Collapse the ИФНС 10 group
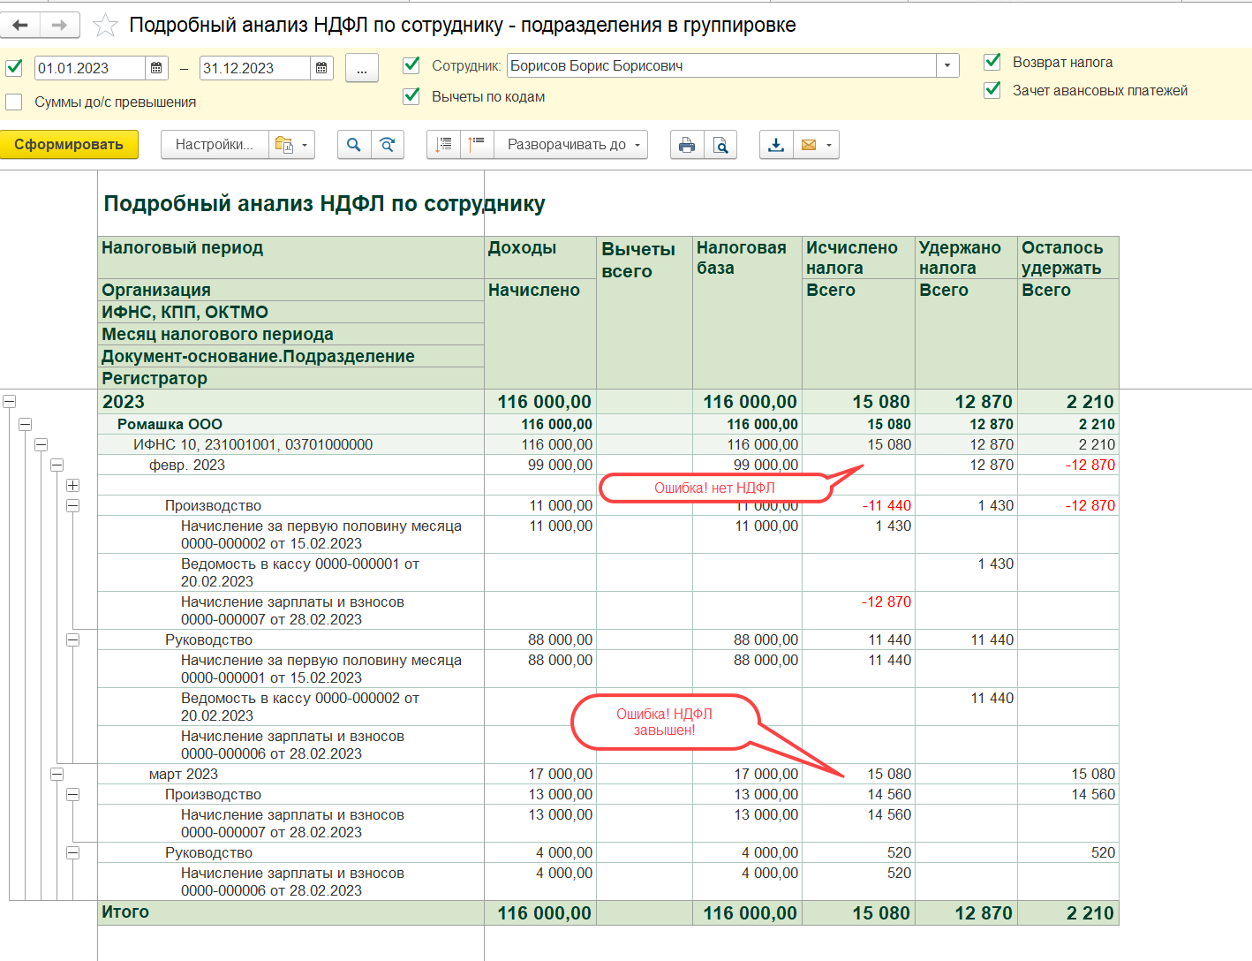Viewport: 1252px width, 961px height. (x=41, y=445)
